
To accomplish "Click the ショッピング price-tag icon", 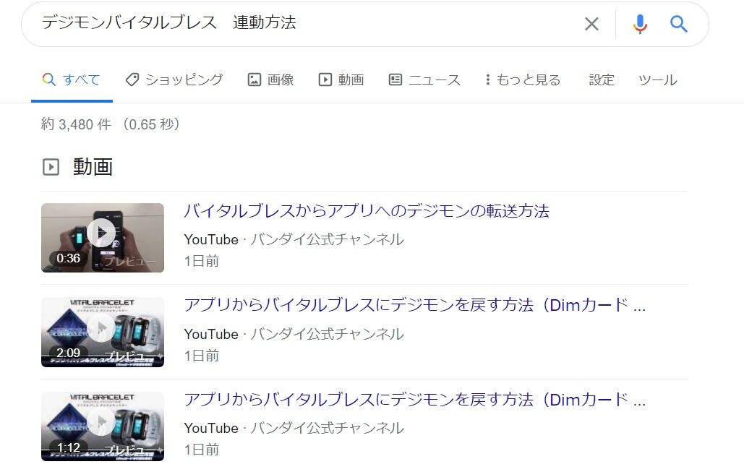I will coord(131,80).
